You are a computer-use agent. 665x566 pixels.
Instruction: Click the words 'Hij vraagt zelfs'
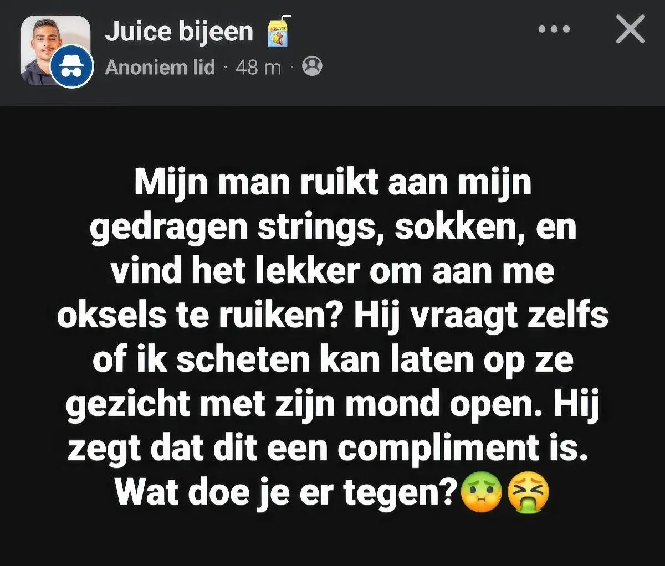[481, 315]
